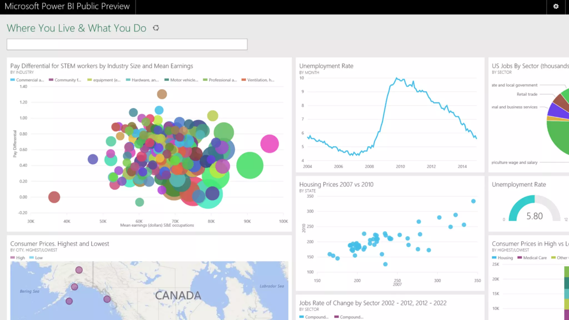The image size is (569, 320).
Task: Click the dashboard refresh icon
Action: point(156,28)
